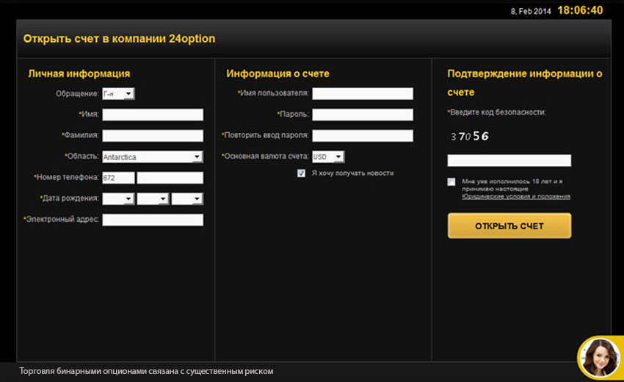Viewport: 624px width, 382px height.
Task: Click the Личная информация heading
Action: tap(79, 73)
